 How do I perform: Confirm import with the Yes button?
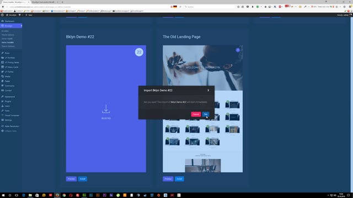point(206,114)
